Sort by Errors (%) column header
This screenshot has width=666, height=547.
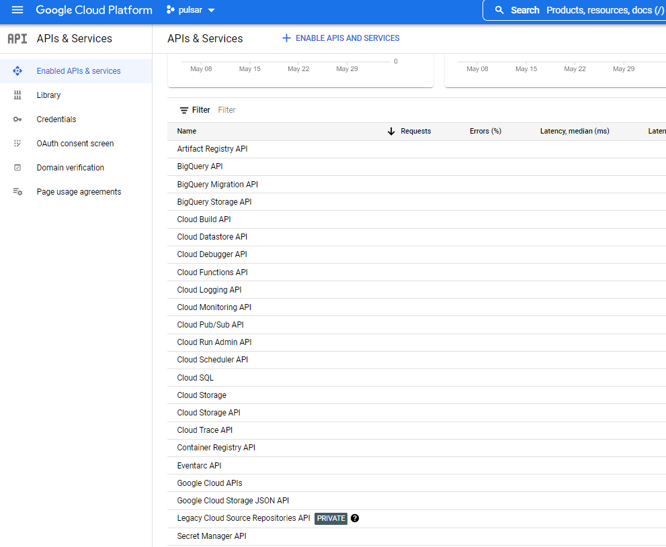click(x=485, y=131)
